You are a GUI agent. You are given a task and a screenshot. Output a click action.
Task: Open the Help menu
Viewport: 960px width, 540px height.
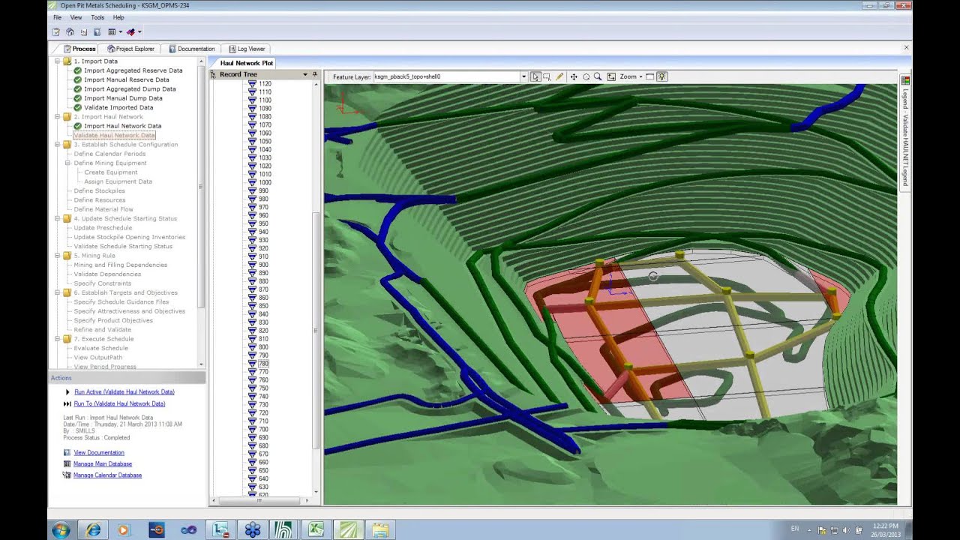click(118, 17)
